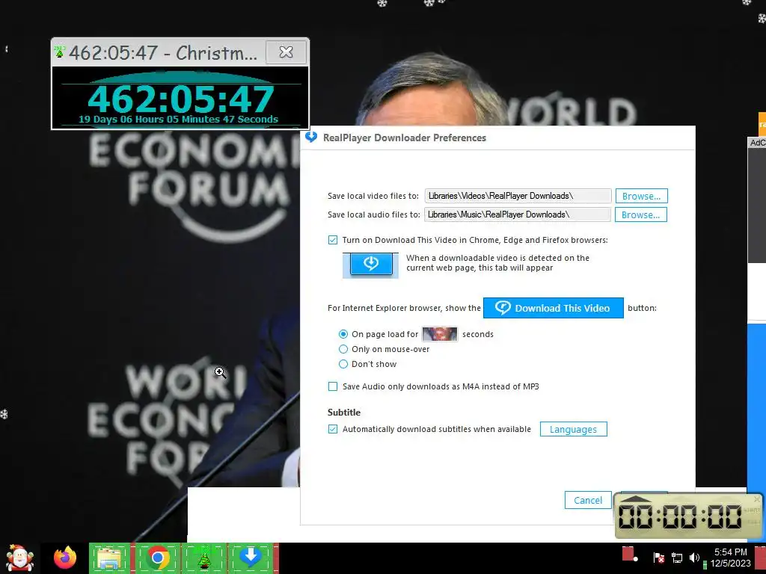Open the subtitle Languages button
Viewport: 766px width, 574px height.
click(574, 430)
